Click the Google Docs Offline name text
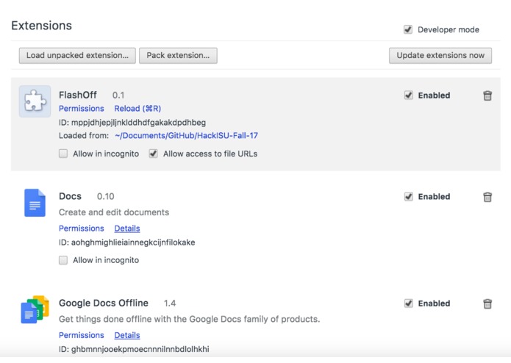The image size is (511, 363). [104, 303]
